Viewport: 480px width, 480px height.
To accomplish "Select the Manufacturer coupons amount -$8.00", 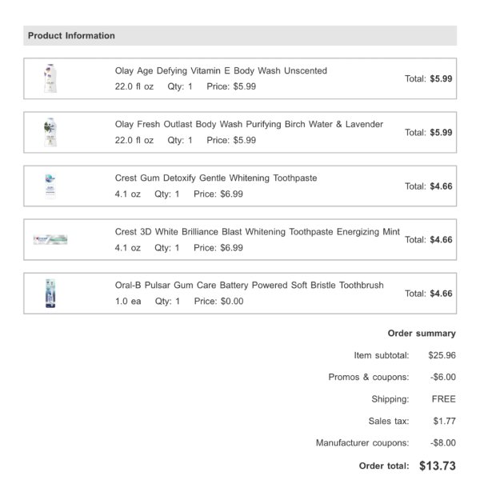I will click(442, 443).
